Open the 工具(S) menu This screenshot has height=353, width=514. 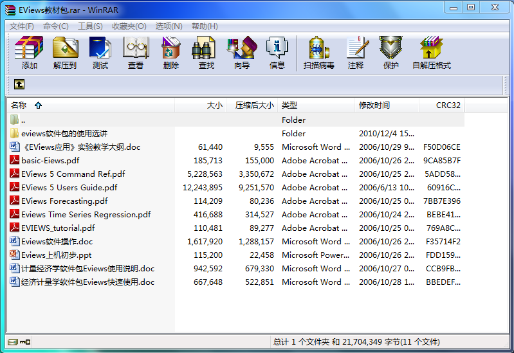pyautogui.click(x=90, y=26)
